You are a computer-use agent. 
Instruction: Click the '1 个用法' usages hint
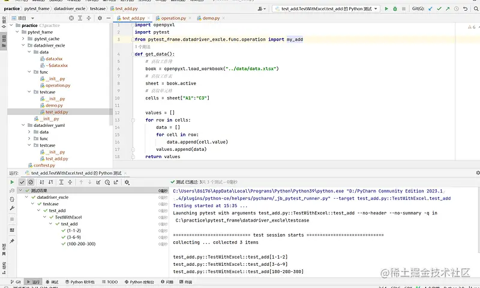(x=143, y=47)
